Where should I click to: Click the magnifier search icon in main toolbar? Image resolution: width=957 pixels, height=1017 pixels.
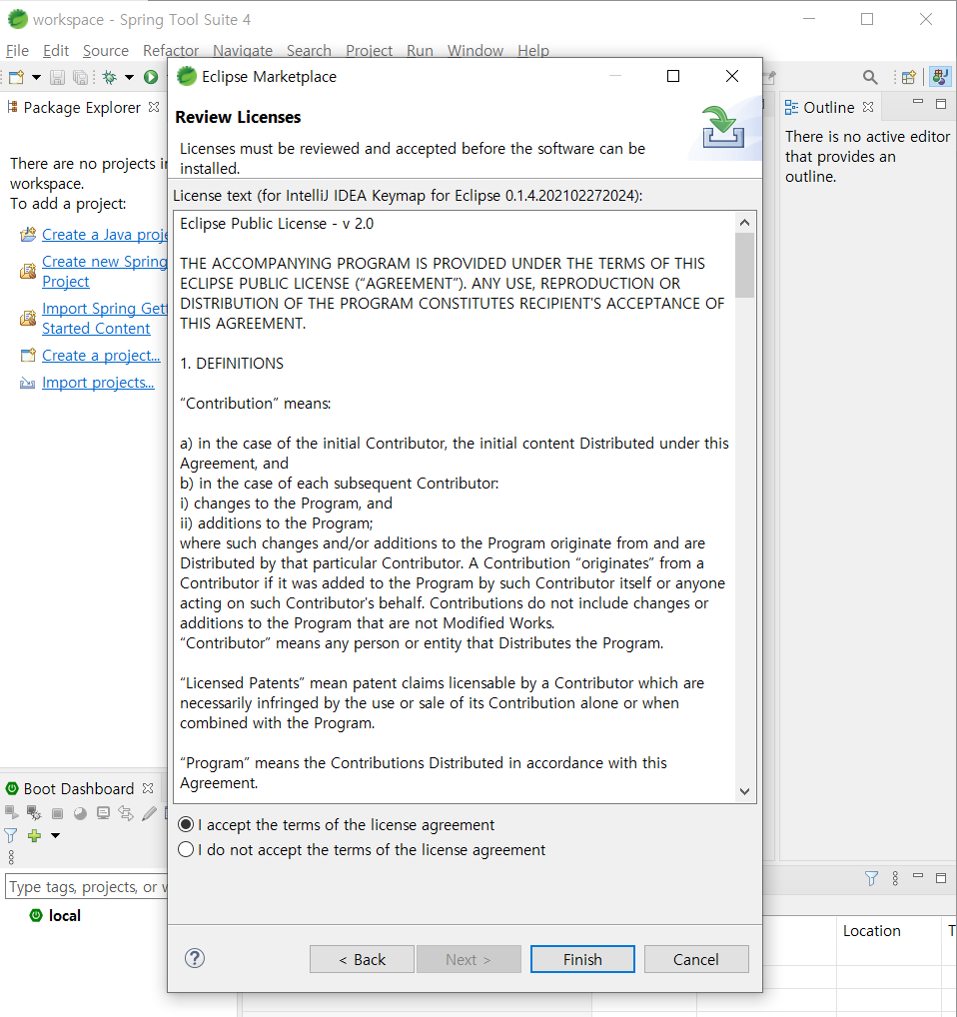pos(870,77)
